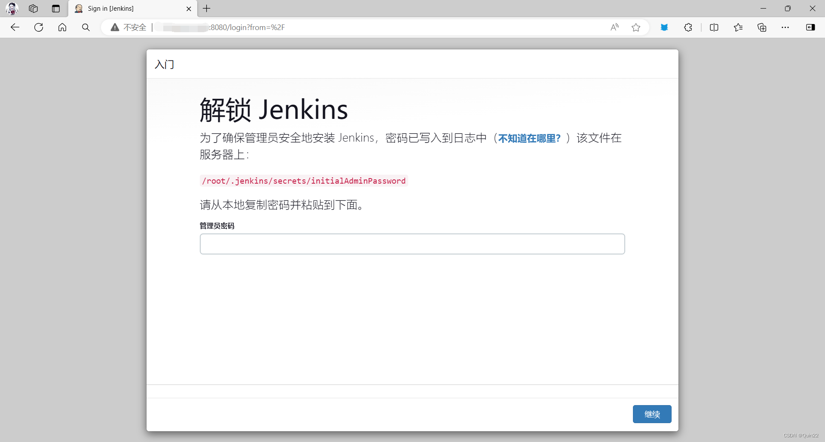
Task: Click the blue bird extension icon
Action: tap(664, 27)
